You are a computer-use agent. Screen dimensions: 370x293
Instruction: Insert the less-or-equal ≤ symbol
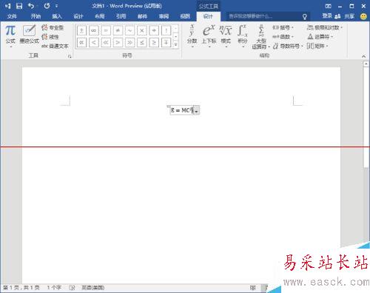click(142, 42)
